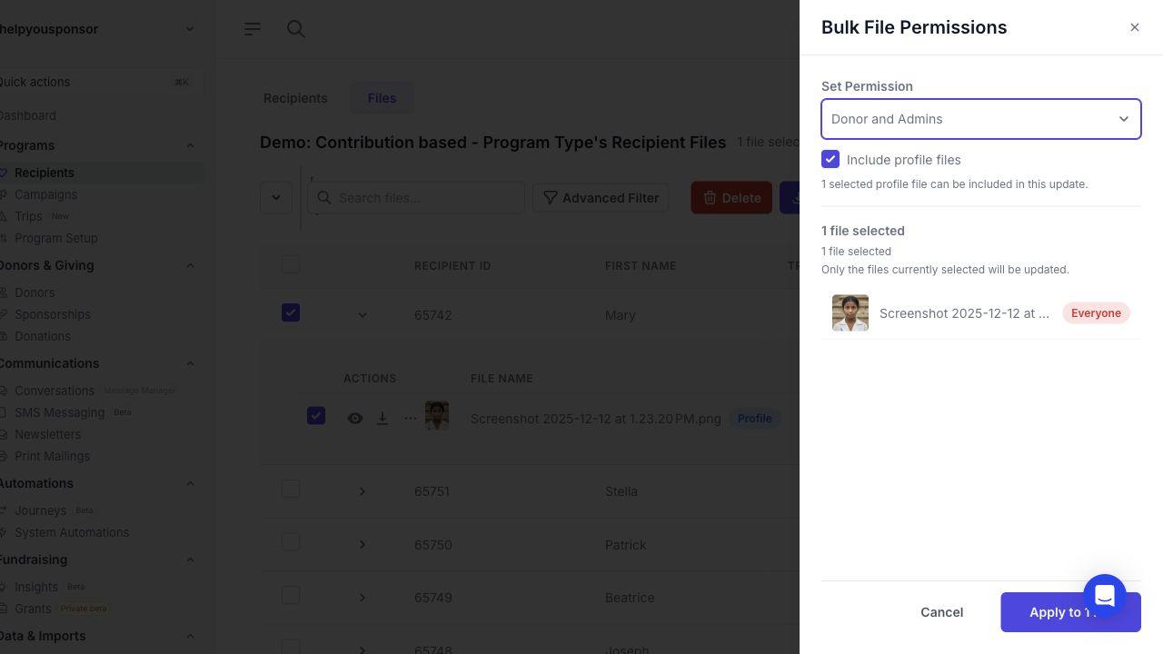This screenshot has width=1163, height=654.
Task: Open Campaigns in the sidebar
Action: [x=45, y=194]
